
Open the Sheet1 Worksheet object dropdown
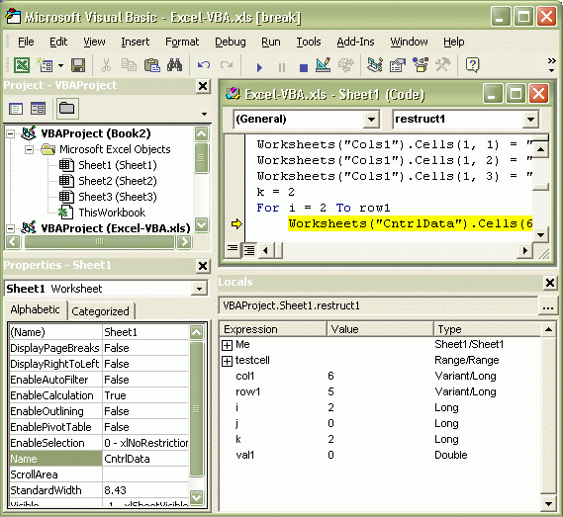click(x=199, y=289)
